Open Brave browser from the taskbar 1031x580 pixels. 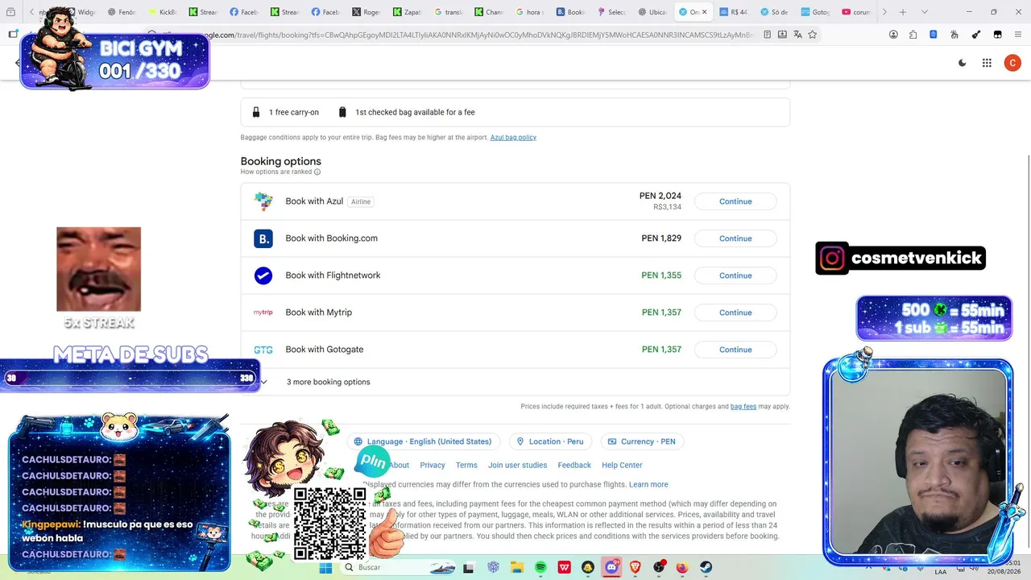tap(635, 567)
